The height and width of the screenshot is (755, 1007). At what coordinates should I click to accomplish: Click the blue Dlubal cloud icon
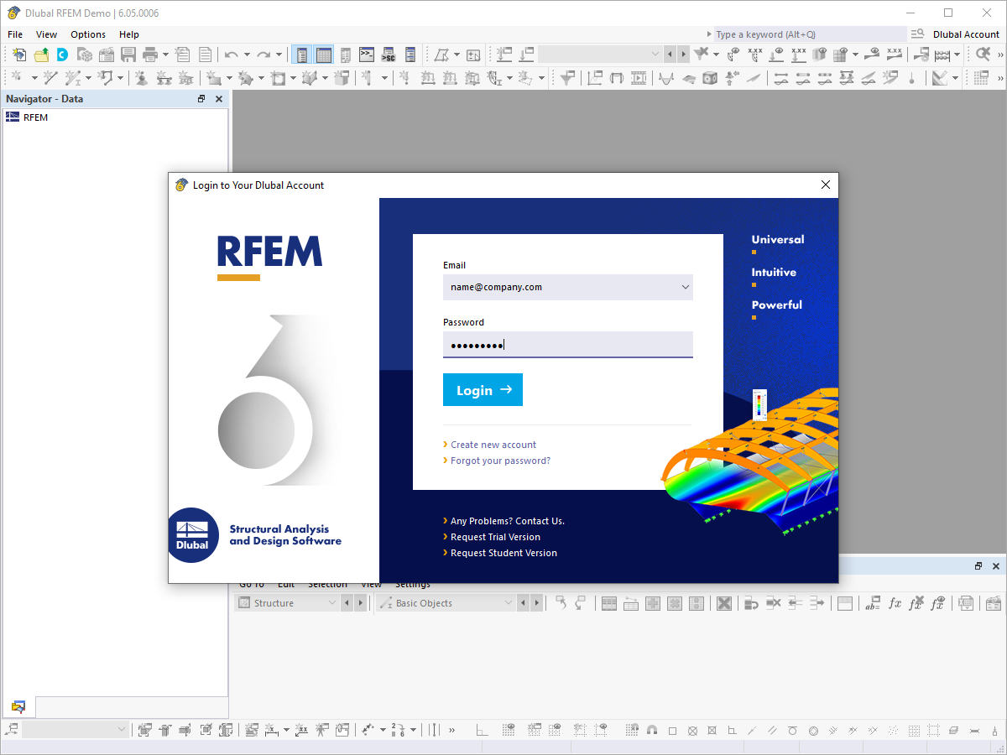[x=62, y=55]
